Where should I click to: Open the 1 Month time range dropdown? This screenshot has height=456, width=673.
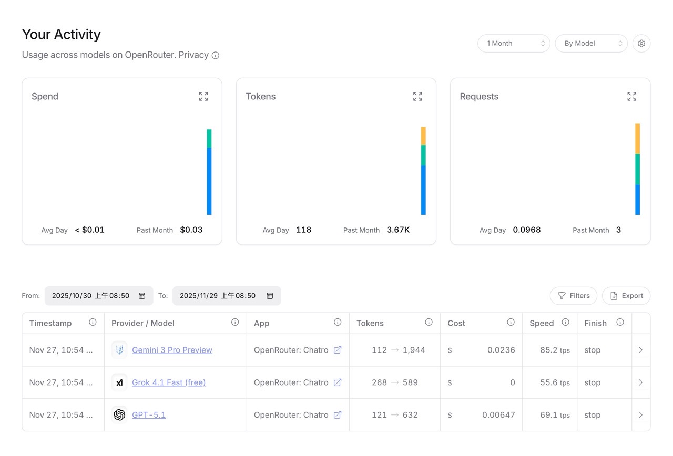coord(514,44)
